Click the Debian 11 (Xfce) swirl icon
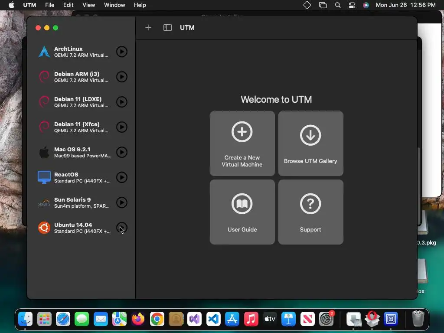Screen dimensions: 444x333 coord(44,127)
